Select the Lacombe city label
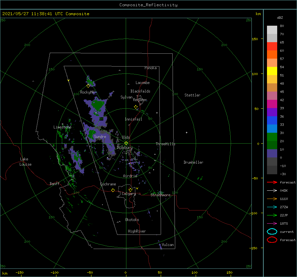Screen dimensions: 297x277 (x=143, y=83)
